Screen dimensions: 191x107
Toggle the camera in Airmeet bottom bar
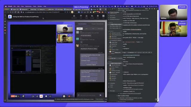pyautogui.click(x=33, y=96)
